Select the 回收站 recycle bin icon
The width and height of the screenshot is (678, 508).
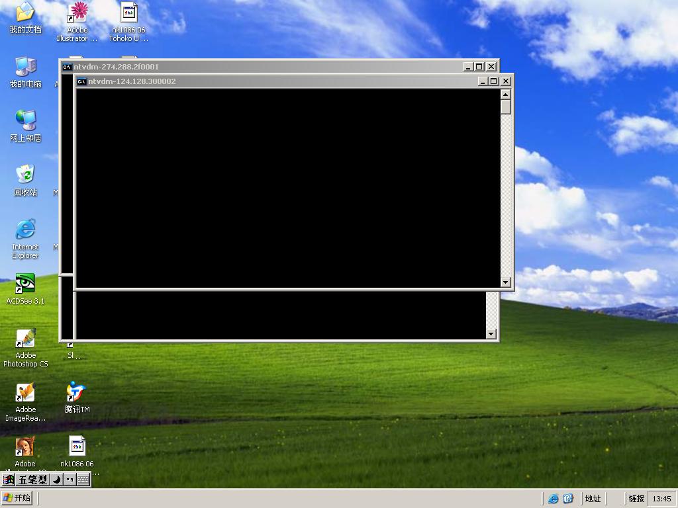26,181
